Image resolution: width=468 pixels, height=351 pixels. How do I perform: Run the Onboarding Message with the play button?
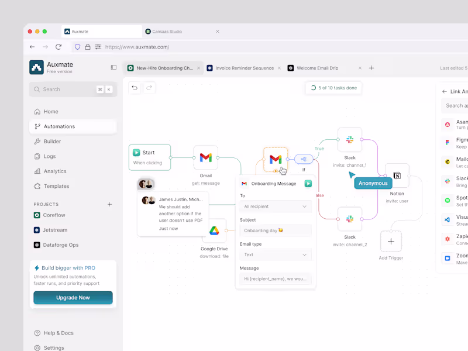coord(308,183)
